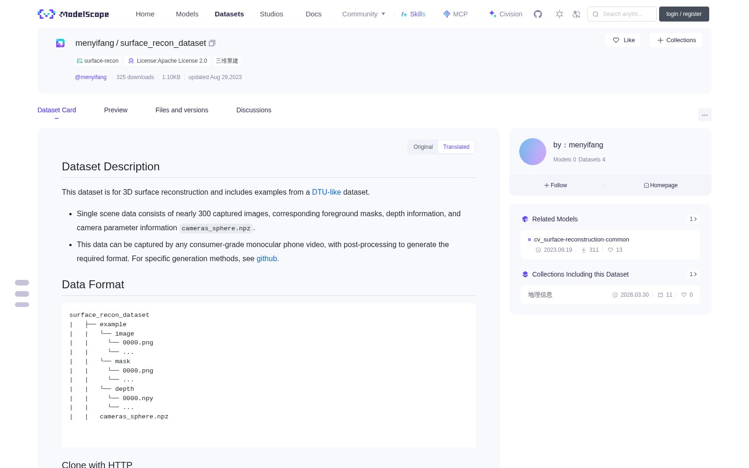Open the author's Homepage

661,185
